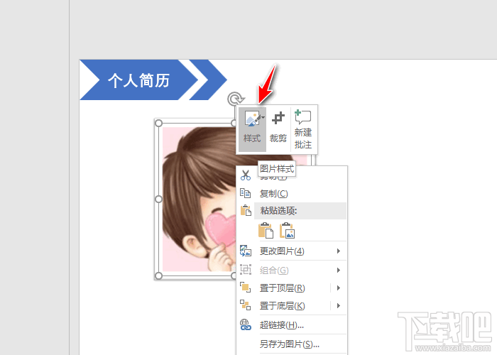Screen dimensions: 497x355
Task: Expand the 更改图片 submenu arrow
Action: [x=339, y=251]
